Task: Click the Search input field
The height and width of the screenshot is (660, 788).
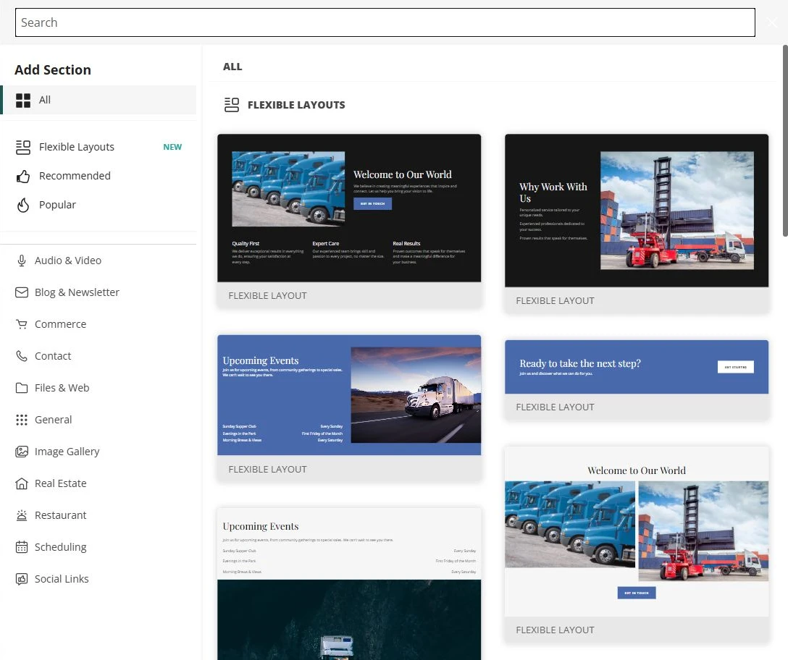Action: point(385,22)
